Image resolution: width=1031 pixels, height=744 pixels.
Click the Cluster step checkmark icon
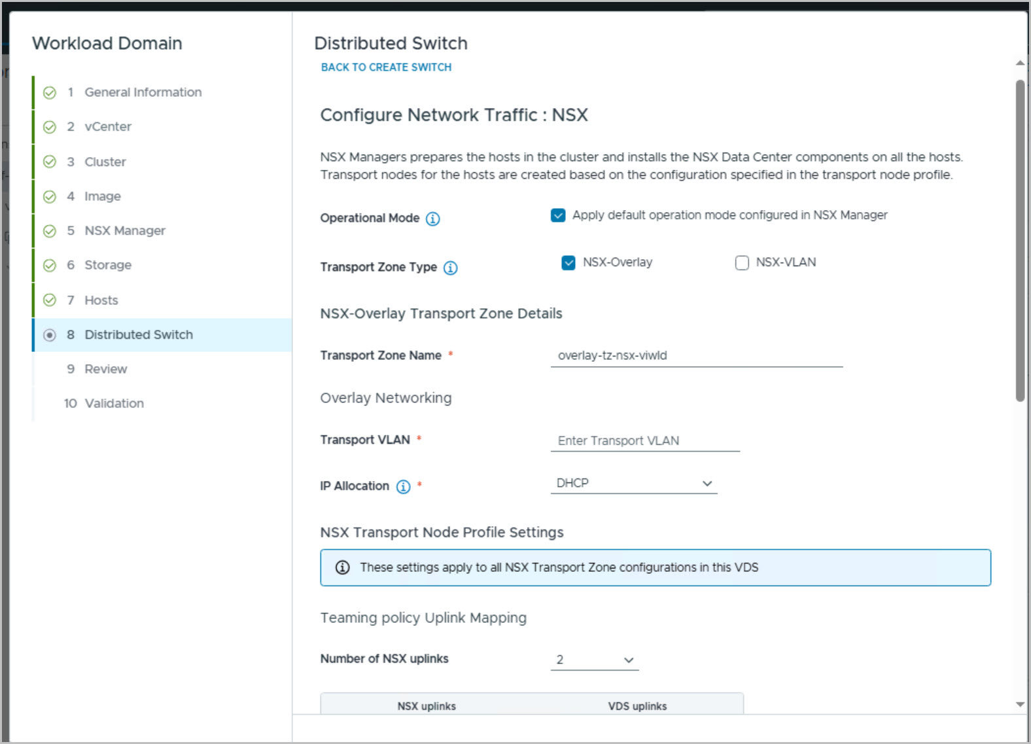click(x=50, y=162)
